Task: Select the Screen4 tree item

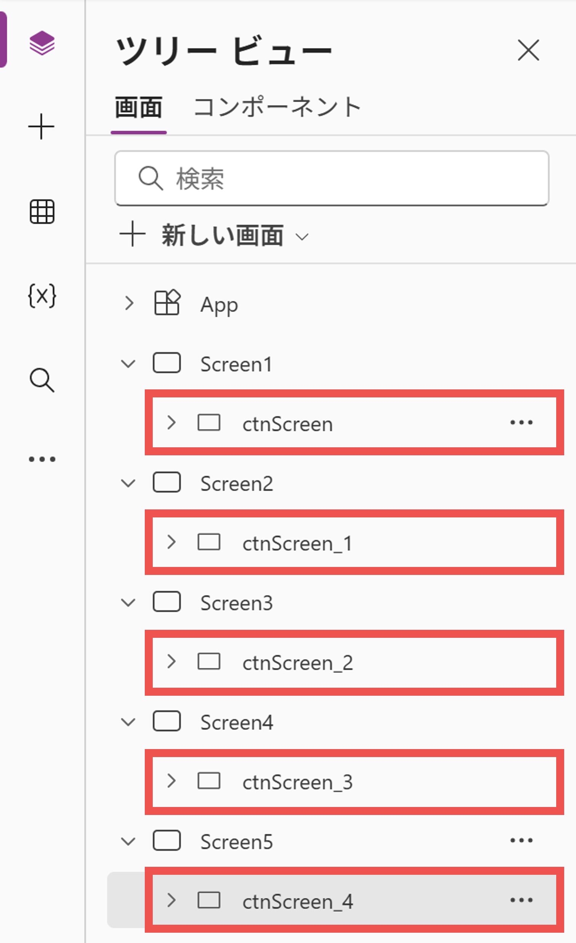Action: coord(237,722)
